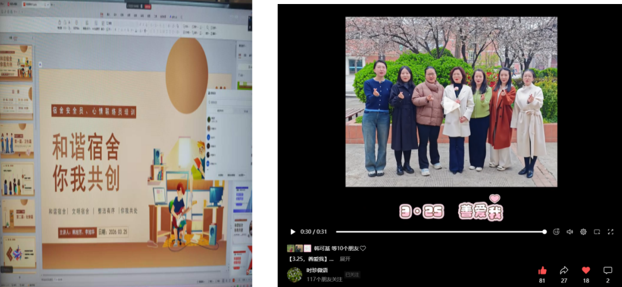Toggle the red heart showing 18
This screenshot has height=287, width=622.
click(x=586, y=271)
